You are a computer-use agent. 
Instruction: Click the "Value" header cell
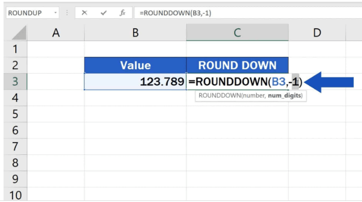(136, 65)
